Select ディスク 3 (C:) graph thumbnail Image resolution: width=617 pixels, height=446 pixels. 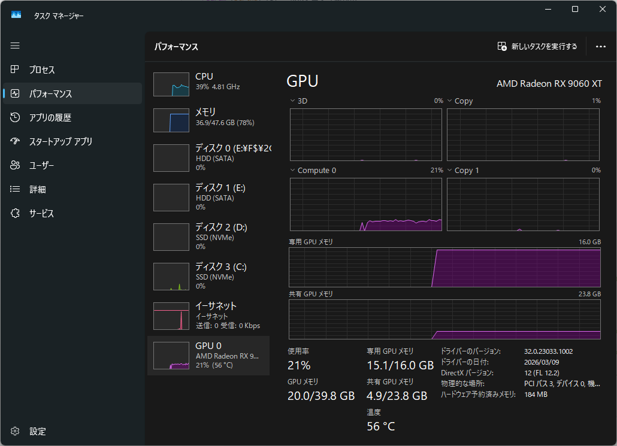[171, 277]
